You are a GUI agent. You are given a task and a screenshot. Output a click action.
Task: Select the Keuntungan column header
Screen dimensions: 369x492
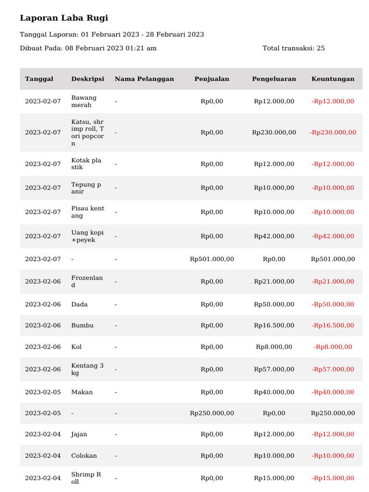[x=333, y=79]
